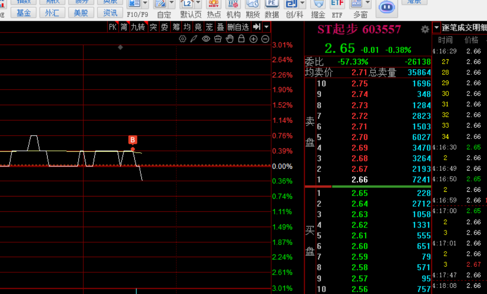Click 删自选 to remove from watchlist
This screenshot has height=294, width=487.
coord(238,27)
